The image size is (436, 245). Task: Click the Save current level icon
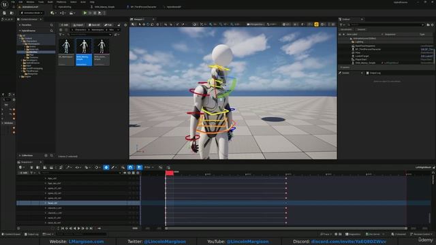(x=5, y=13)
